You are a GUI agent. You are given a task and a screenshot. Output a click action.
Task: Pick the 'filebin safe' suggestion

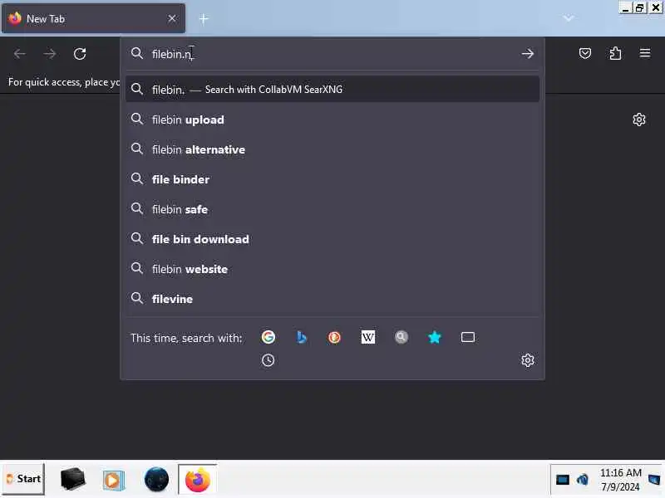point(332,209)
